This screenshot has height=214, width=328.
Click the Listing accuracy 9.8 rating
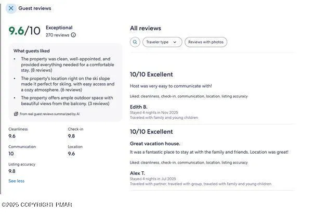pyautogui.click(x=12, y=171)
